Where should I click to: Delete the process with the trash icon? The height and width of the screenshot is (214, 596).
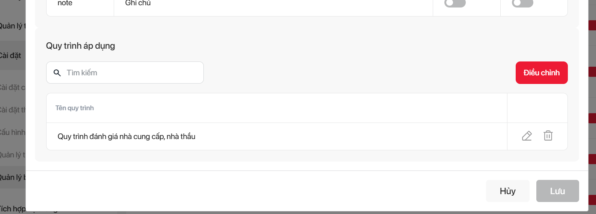click(x=548, y=136)
